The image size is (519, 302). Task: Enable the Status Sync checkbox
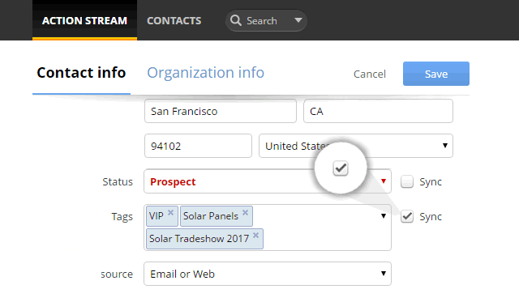(x=407, y=181)
